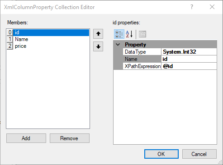Open the Property Pages icon
This screenshot has height=165, width=223.
pos(142,34)
